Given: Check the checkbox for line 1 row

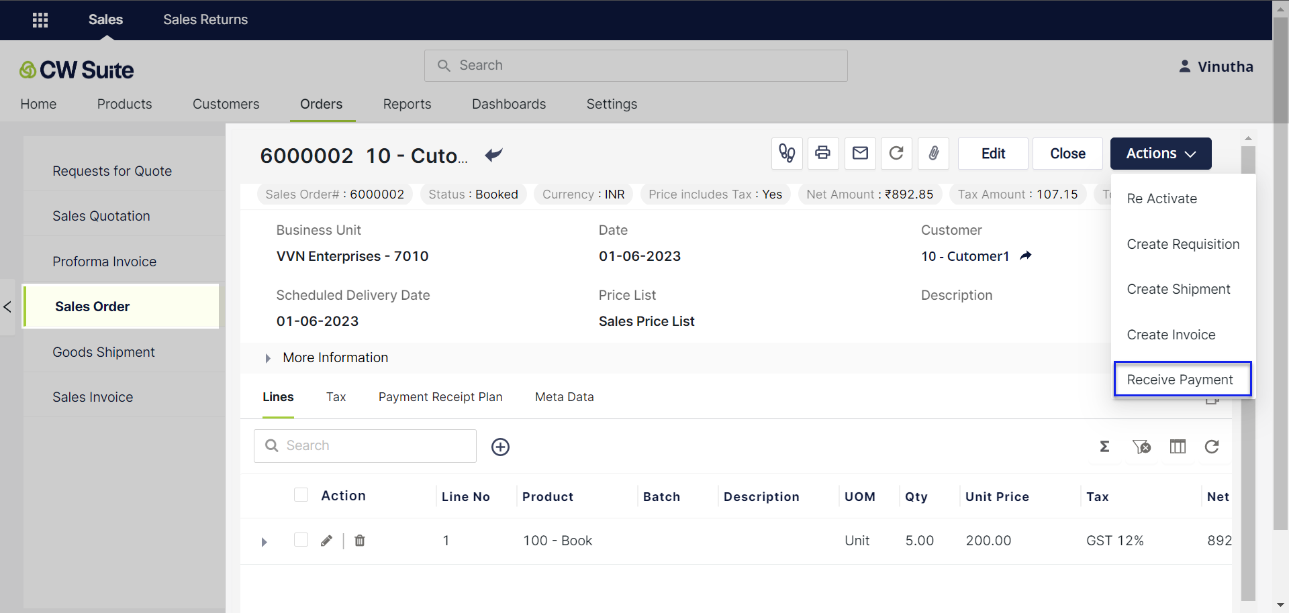Looking at the screenshot, I should (301, 540).
